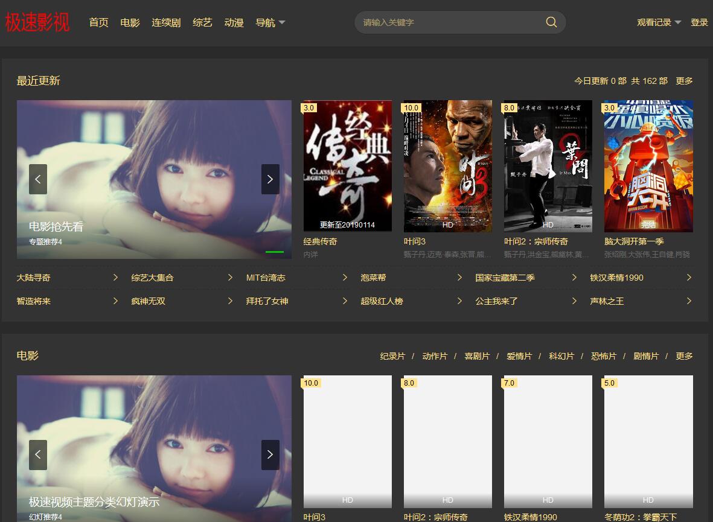Open the 脑大洞开第一季 poster thumbnail

[x=648, y=166]
